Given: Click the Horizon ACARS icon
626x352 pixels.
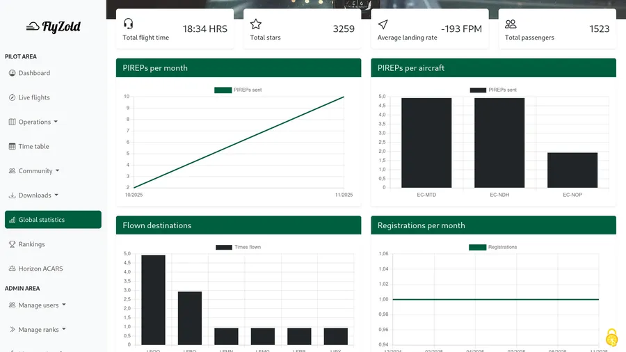Looking at the screenshot, I should pos(12,269).
